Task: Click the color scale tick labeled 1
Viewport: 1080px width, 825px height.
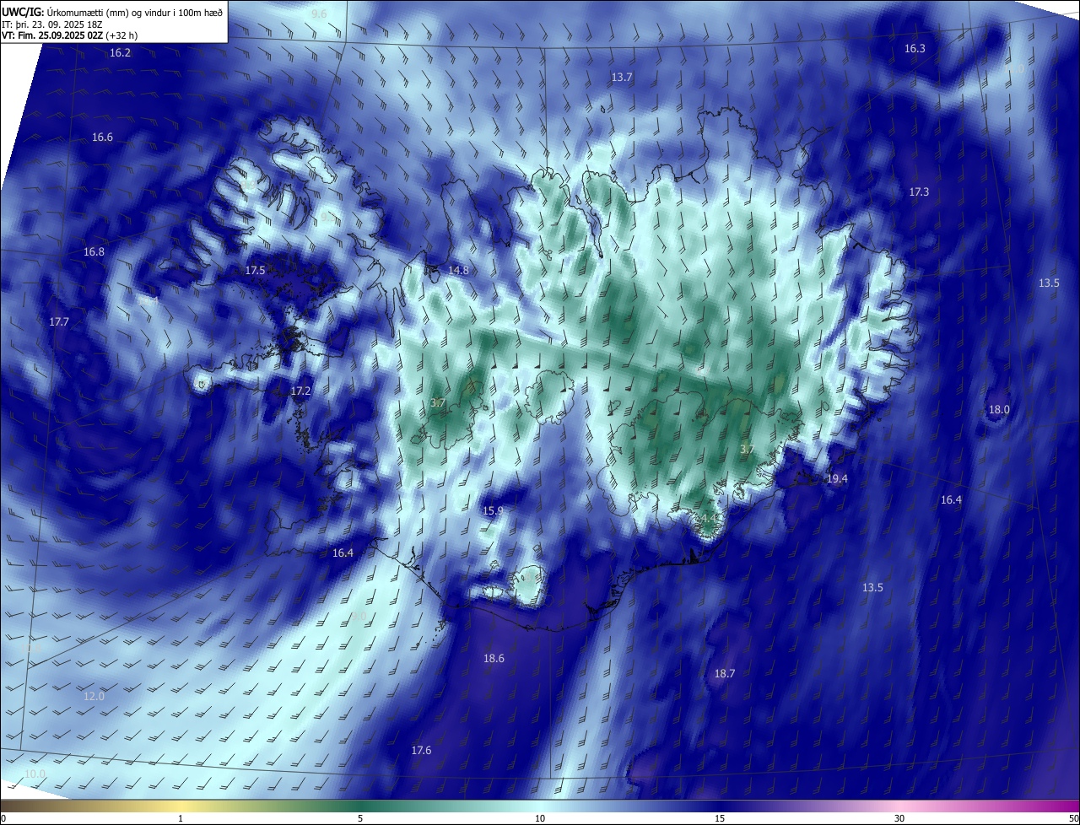Action: (x=181, y=818)
